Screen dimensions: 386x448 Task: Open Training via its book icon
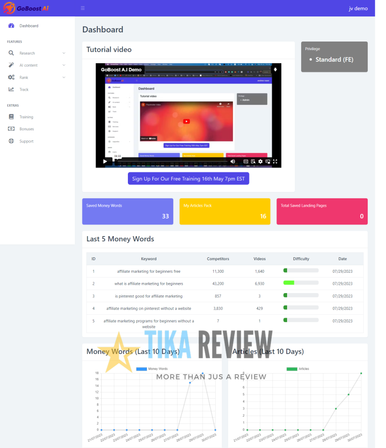click(x=11, y=117)
